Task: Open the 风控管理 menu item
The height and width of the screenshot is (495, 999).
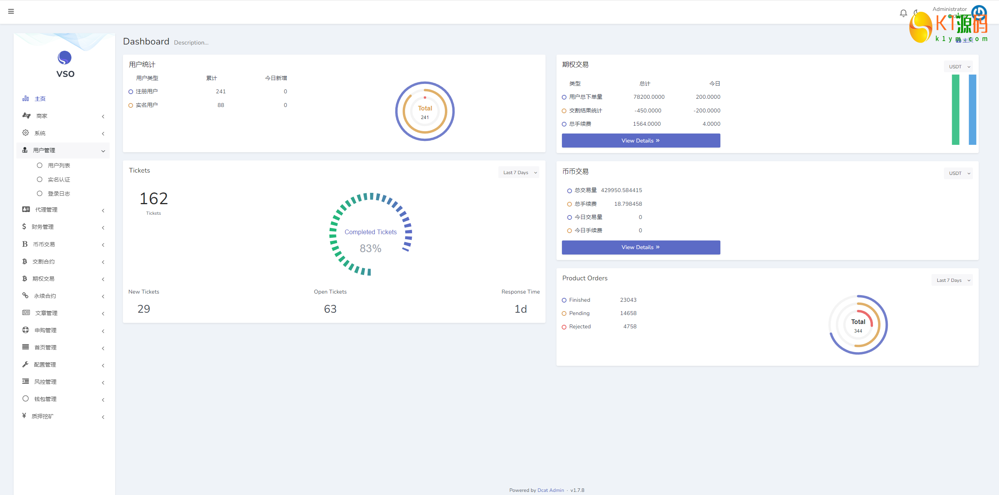Action: coord(63,382)
